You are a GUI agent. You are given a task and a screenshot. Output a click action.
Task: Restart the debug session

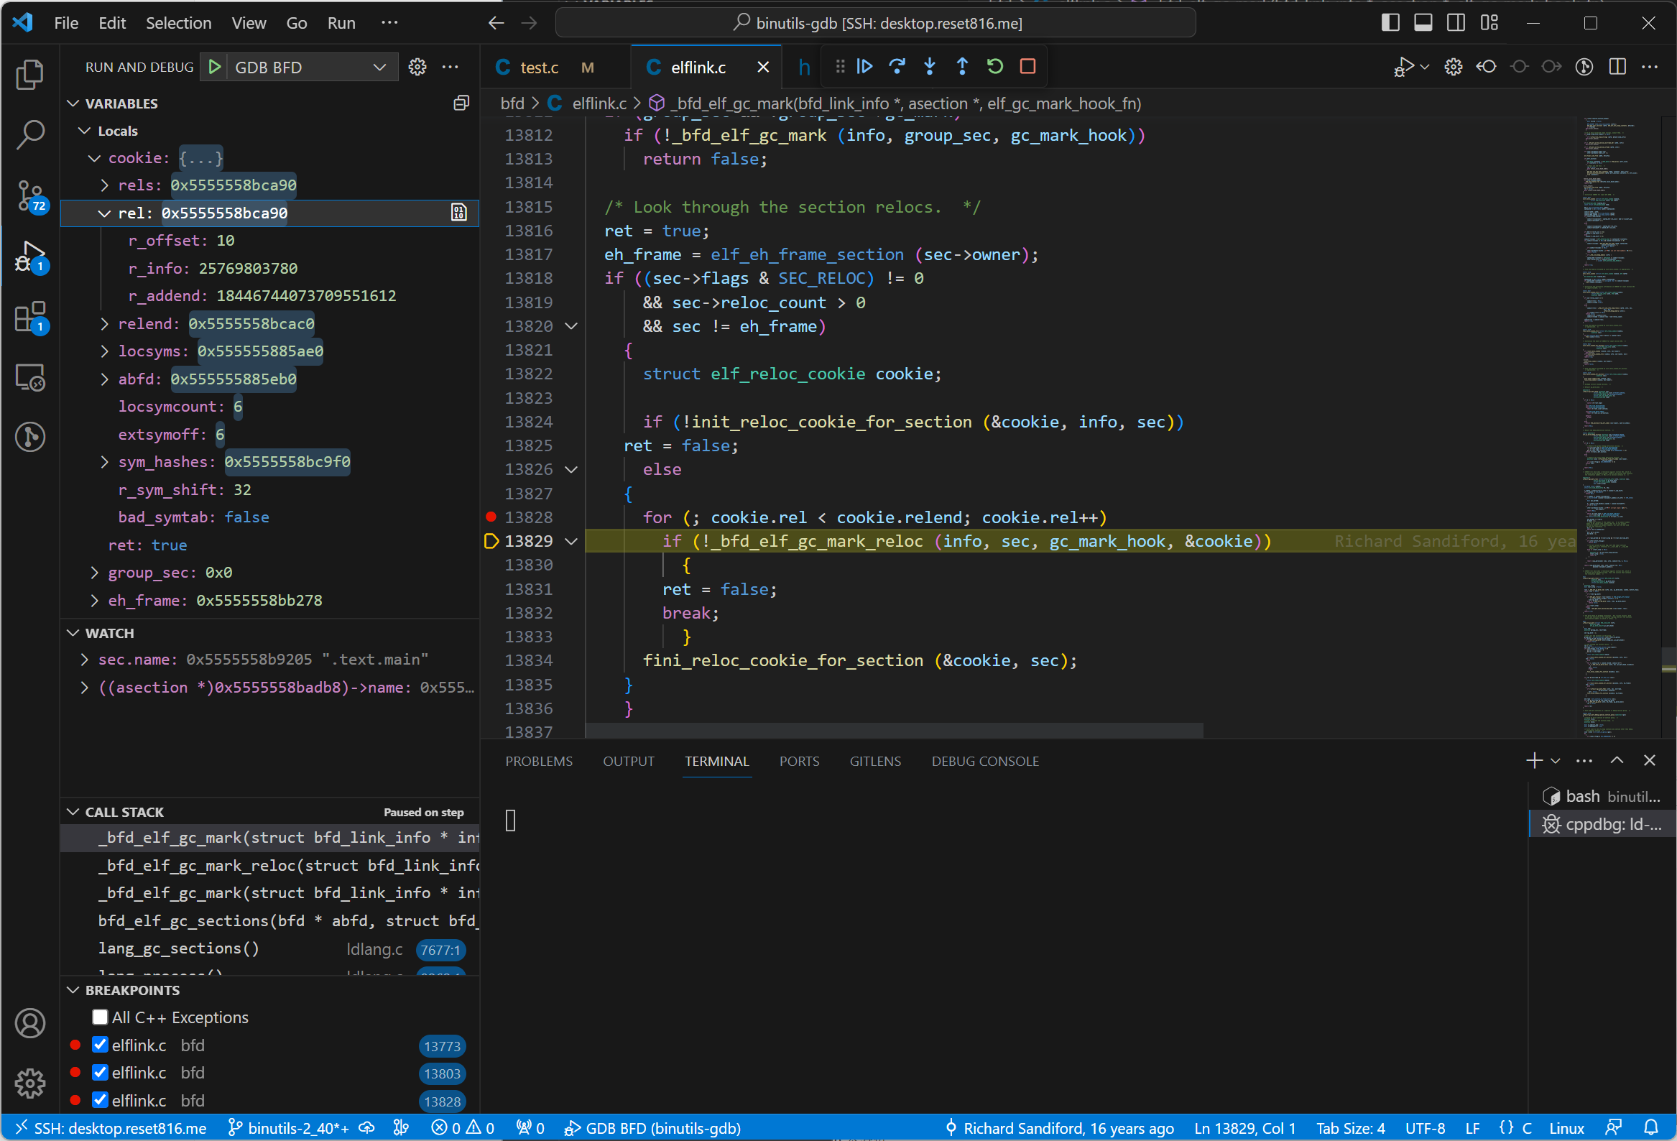(x=995, y=66)
